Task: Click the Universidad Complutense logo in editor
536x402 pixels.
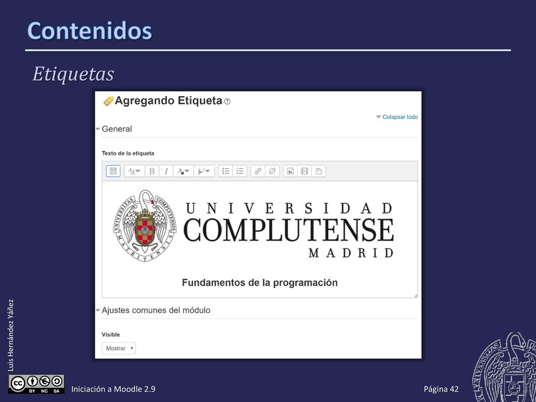Action: pyautogui.click(x=254, y=226)
